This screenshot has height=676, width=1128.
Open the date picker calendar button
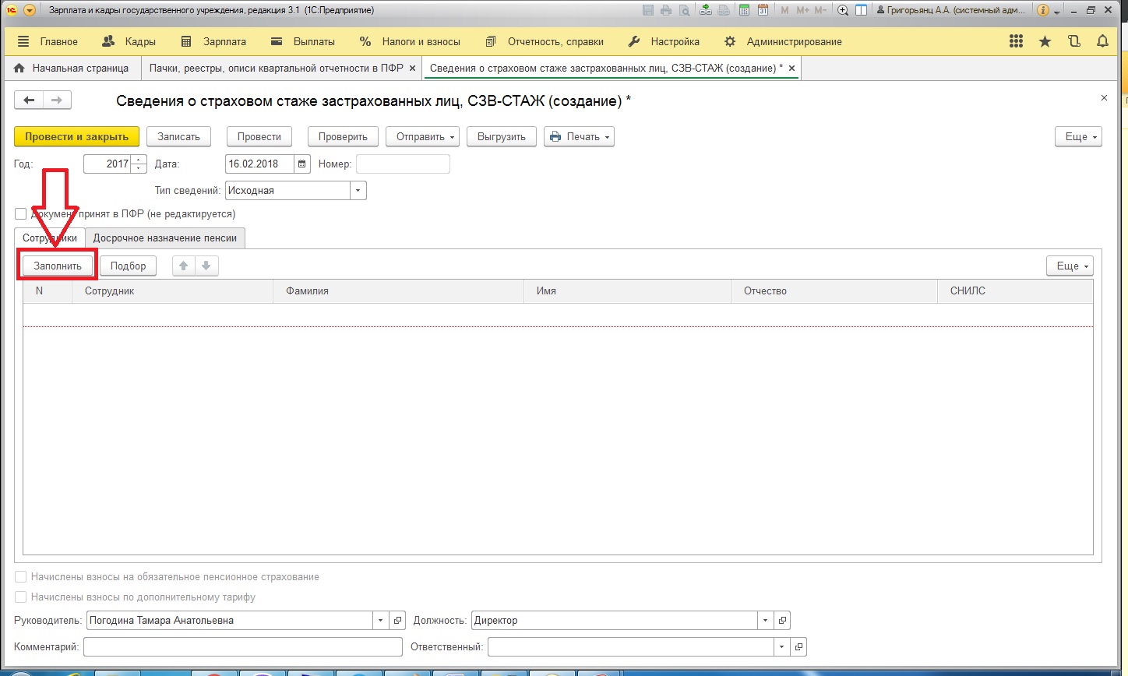(x=302, y=164)
